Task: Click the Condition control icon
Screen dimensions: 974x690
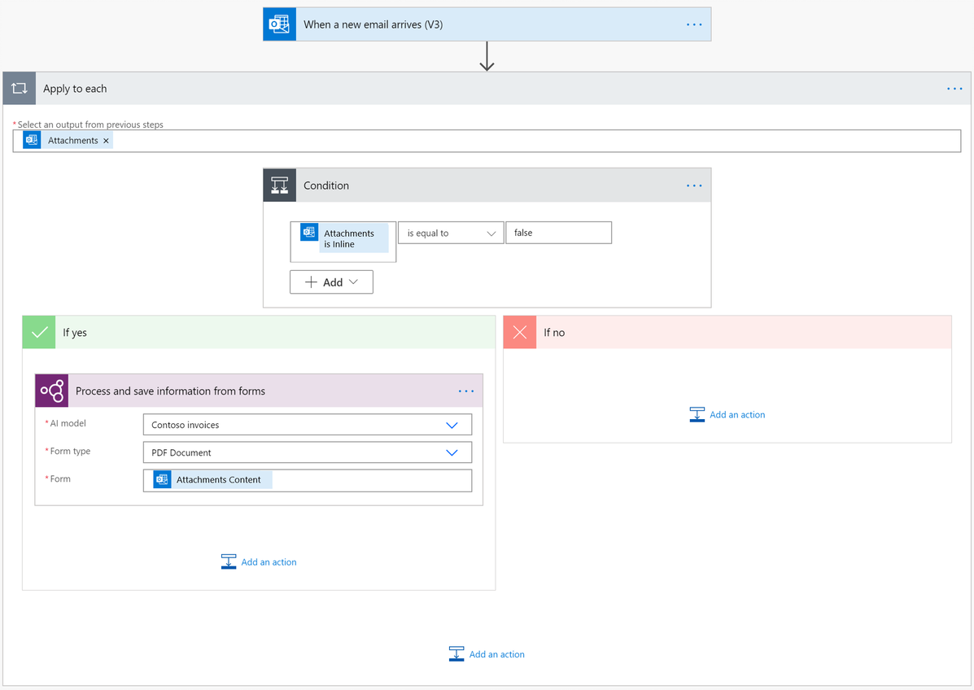Action: tap(279, 185)
